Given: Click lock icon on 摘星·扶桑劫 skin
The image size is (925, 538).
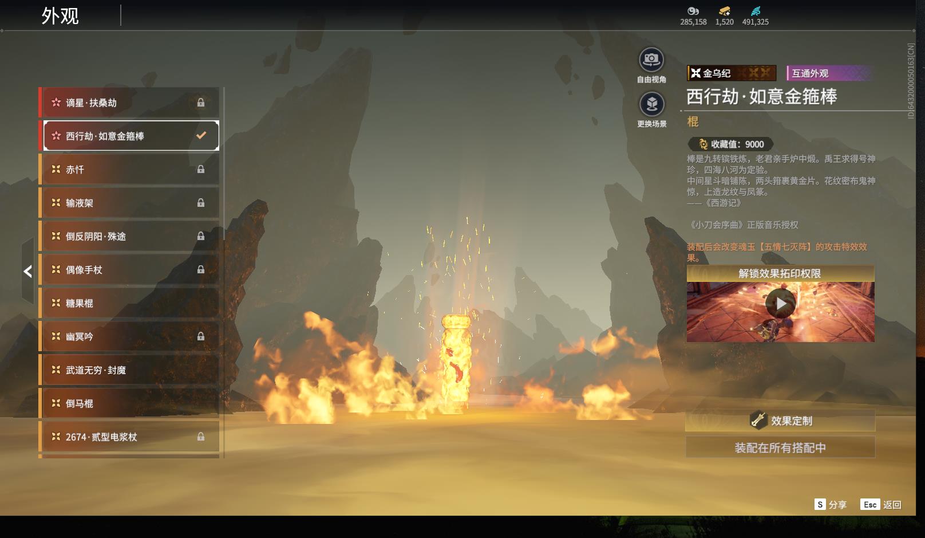Looking at the screenshot, I should pos(201,103).
